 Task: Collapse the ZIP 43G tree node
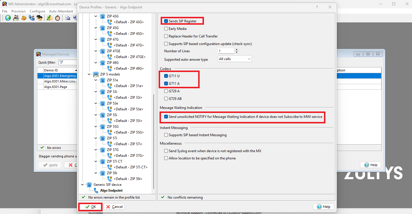click(x=96, y=16)
